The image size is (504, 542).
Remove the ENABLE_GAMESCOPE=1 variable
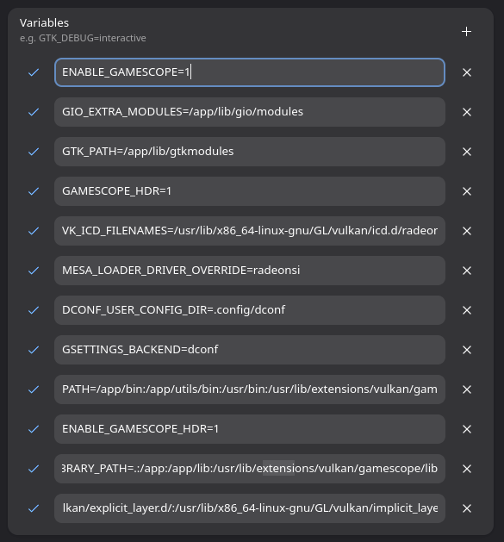click(467, 72)
